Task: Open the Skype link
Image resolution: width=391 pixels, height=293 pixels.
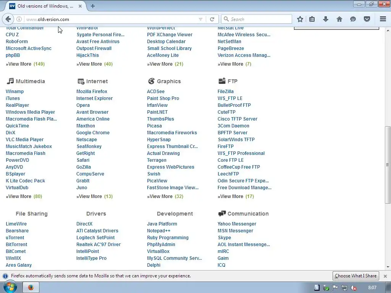Action: pyautogui.click(x=225, y=238)
